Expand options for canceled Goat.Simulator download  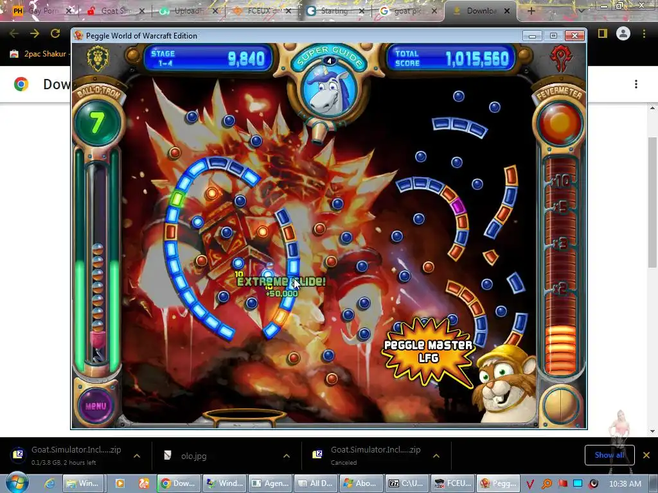point(436,456)
